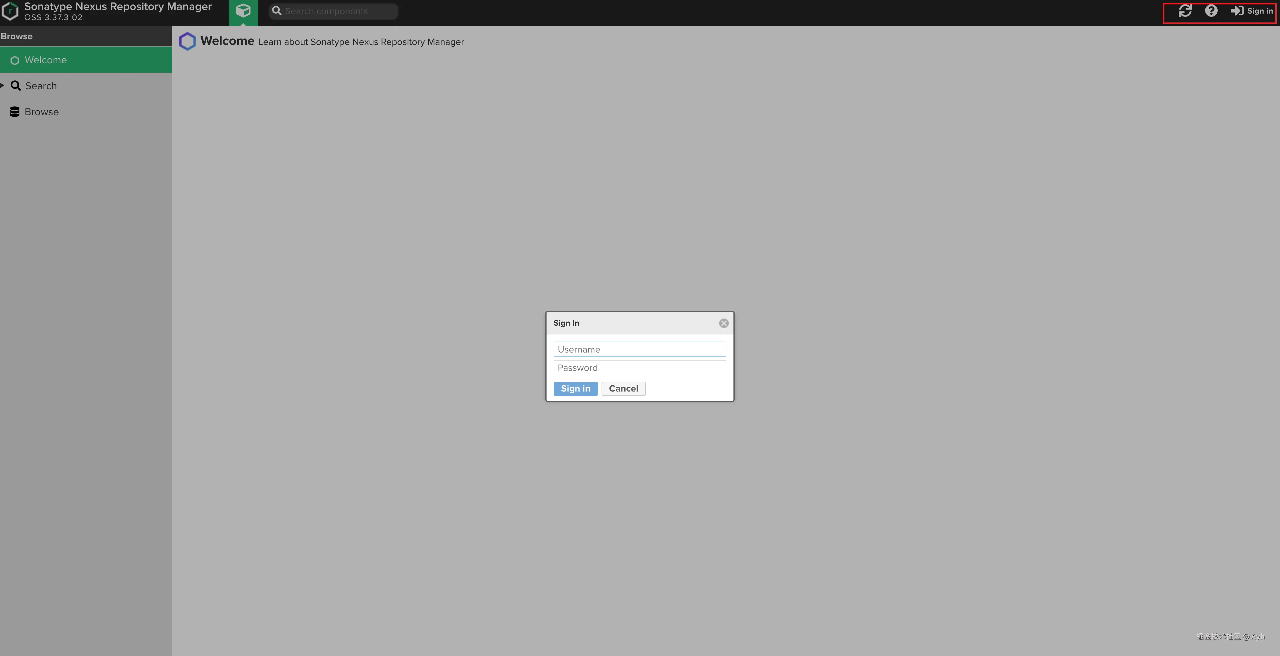The width and height of the screenshot is (1280, 656).
Task: Click the Welcome hexagon icon in the sidebar
Action: click(15, 60)
